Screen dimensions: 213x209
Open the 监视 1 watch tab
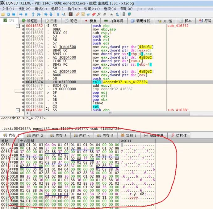(128, 135)
